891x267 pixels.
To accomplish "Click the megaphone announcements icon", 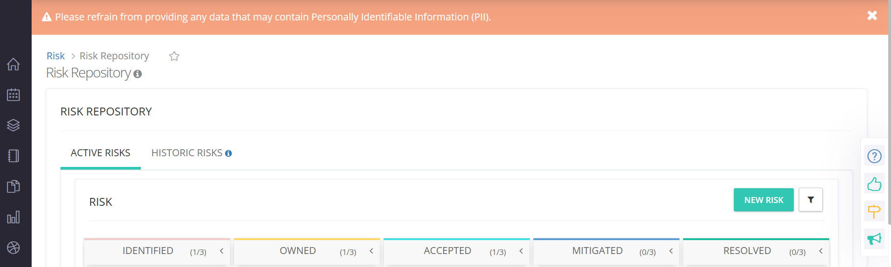I will pyautogui.click(x=874, y=239).
